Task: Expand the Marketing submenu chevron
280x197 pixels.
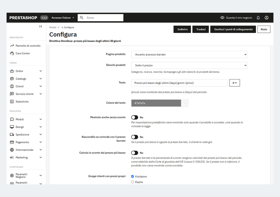Action: pos(41,157)
